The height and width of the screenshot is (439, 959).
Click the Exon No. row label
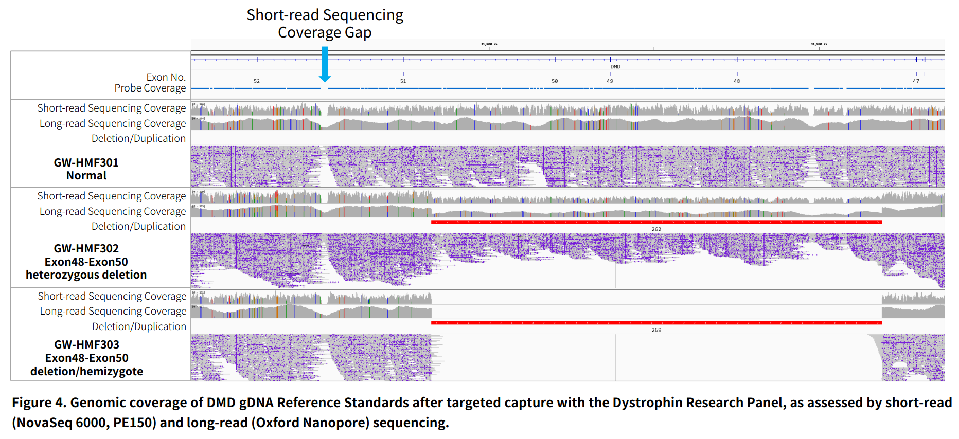click(166, 77)
